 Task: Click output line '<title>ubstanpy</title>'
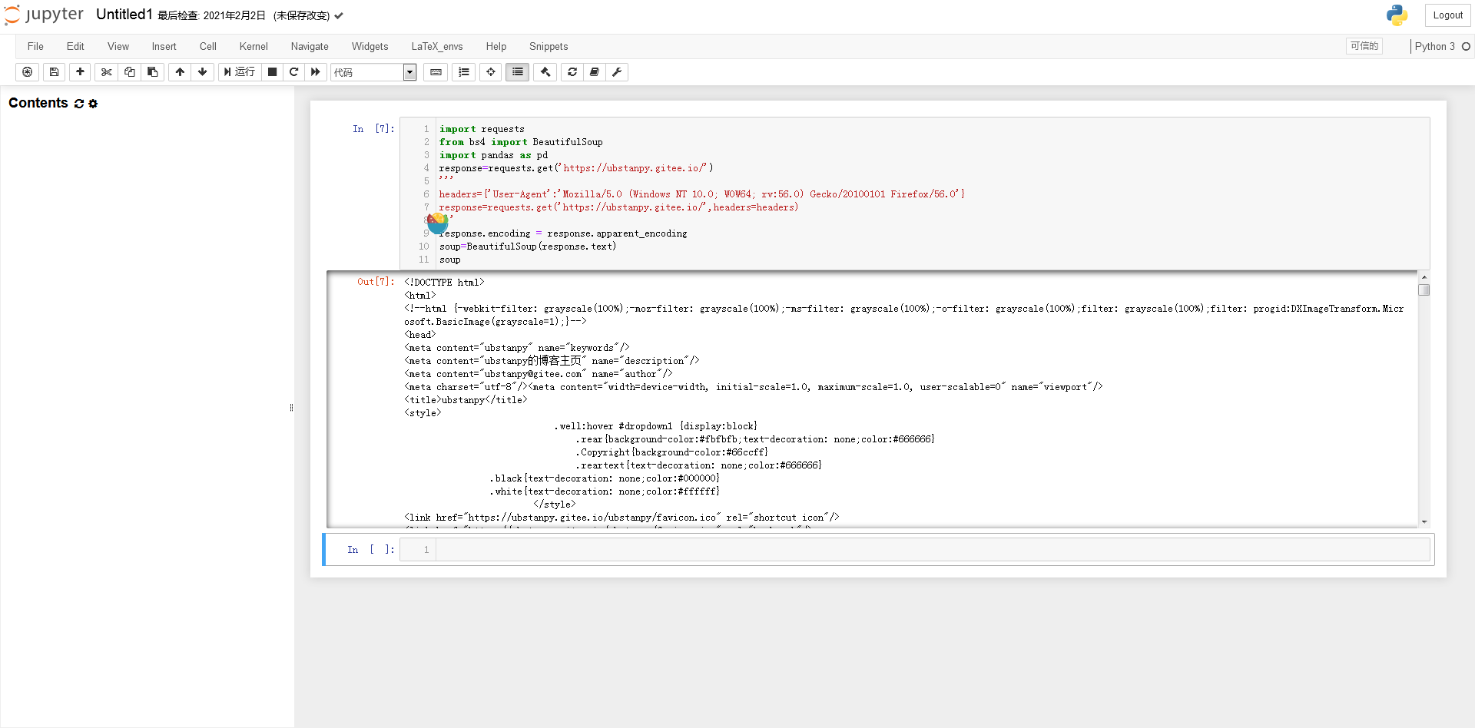point(466,400)
